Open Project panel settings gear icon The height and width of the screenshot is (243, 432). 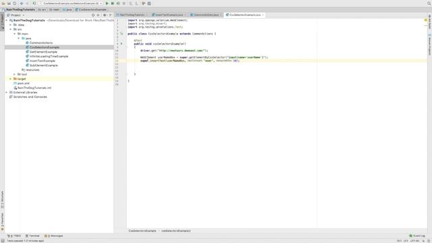[x=105, y=15]
